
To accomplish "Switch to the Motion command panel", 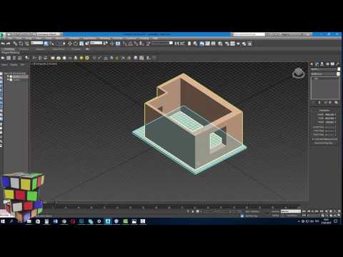I will [327, 64].
